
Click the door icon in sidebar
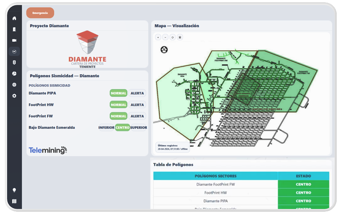(x=14, y=29)
